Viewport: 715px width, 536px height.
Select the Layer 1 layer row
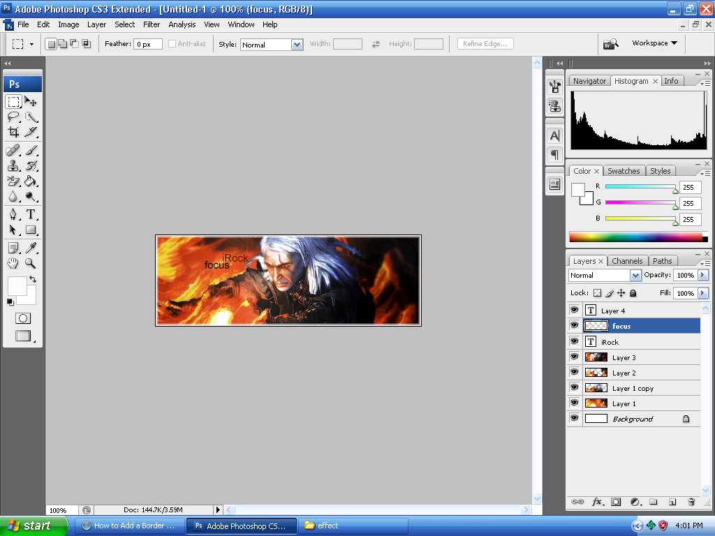pos(634,403)
